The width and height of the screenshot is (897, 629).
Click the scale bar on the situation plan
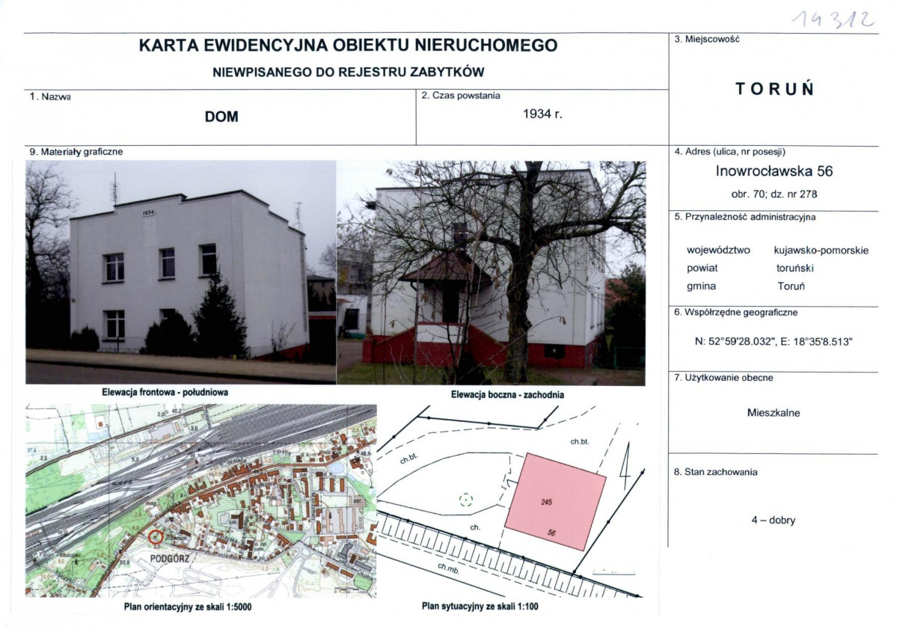(615, 571)
